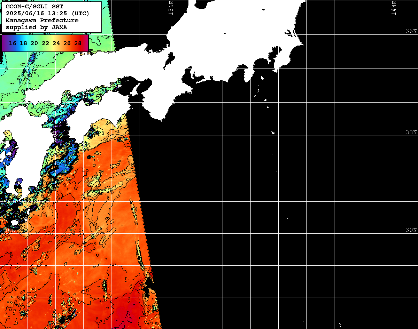418x329 pixels.
Task: Click the 28 value on the temperature scale
Action: coord(78,43)
